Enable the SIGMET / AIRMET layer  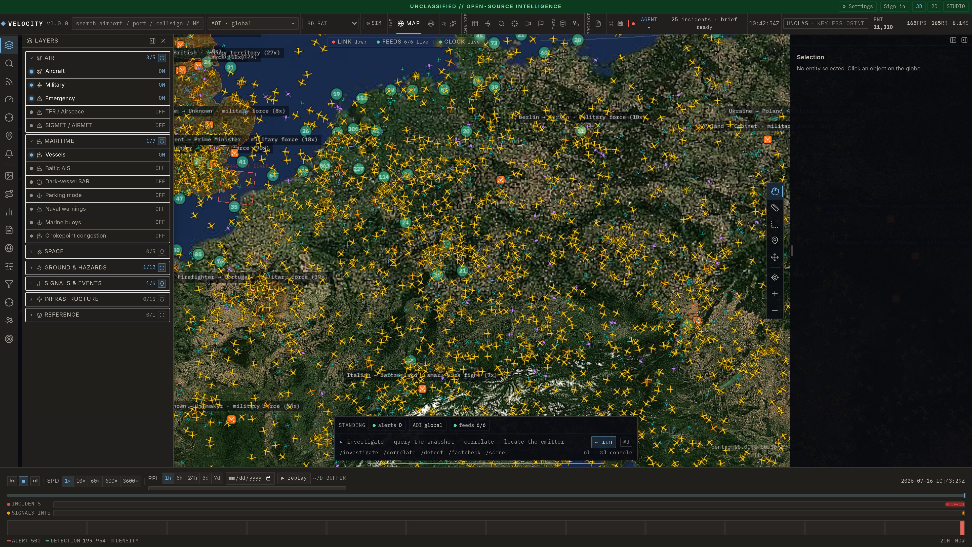tap(98, 125)
